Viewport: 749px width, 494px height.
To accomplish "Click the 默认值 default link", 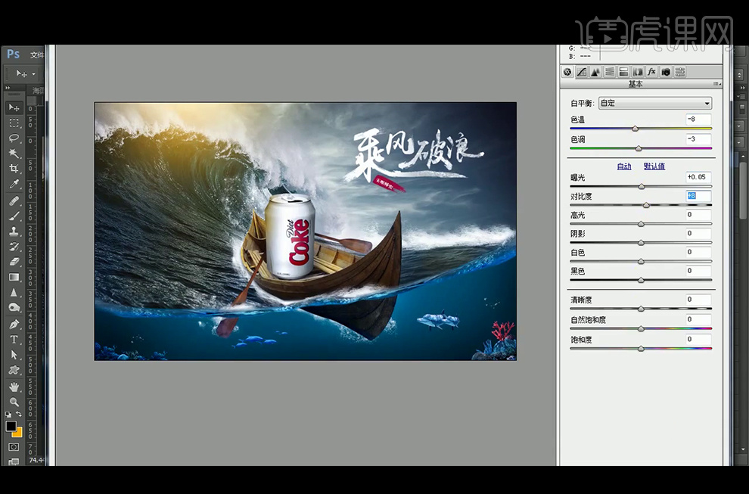I will (x=654, y=166).
